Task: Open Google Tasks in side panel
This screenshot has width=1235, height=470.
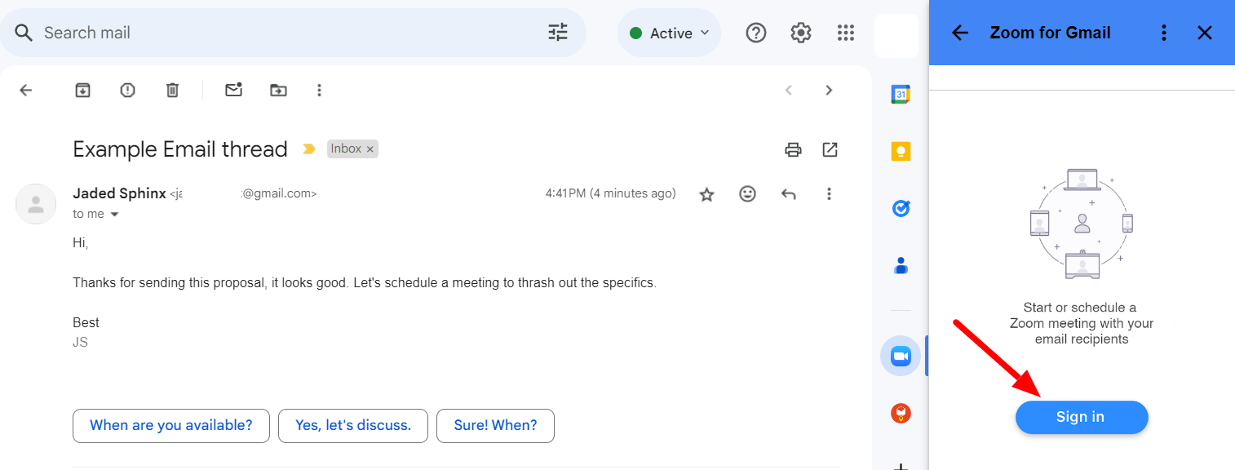Action: click(901, 209)
